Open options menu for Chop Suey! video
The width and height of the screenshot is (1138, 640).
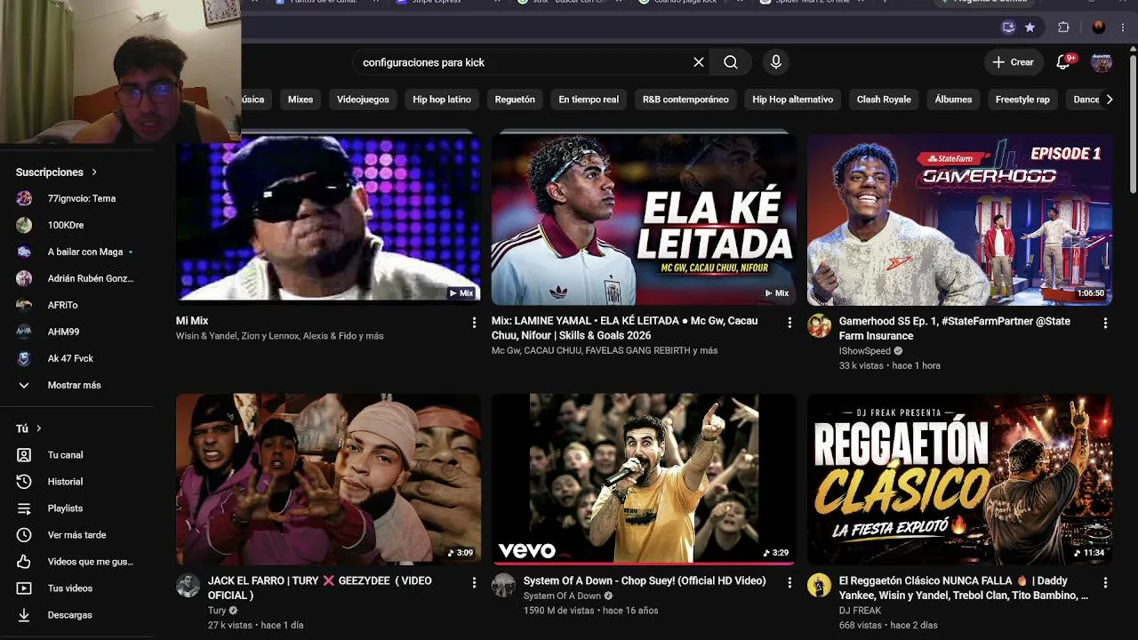(x=789, y=582)
